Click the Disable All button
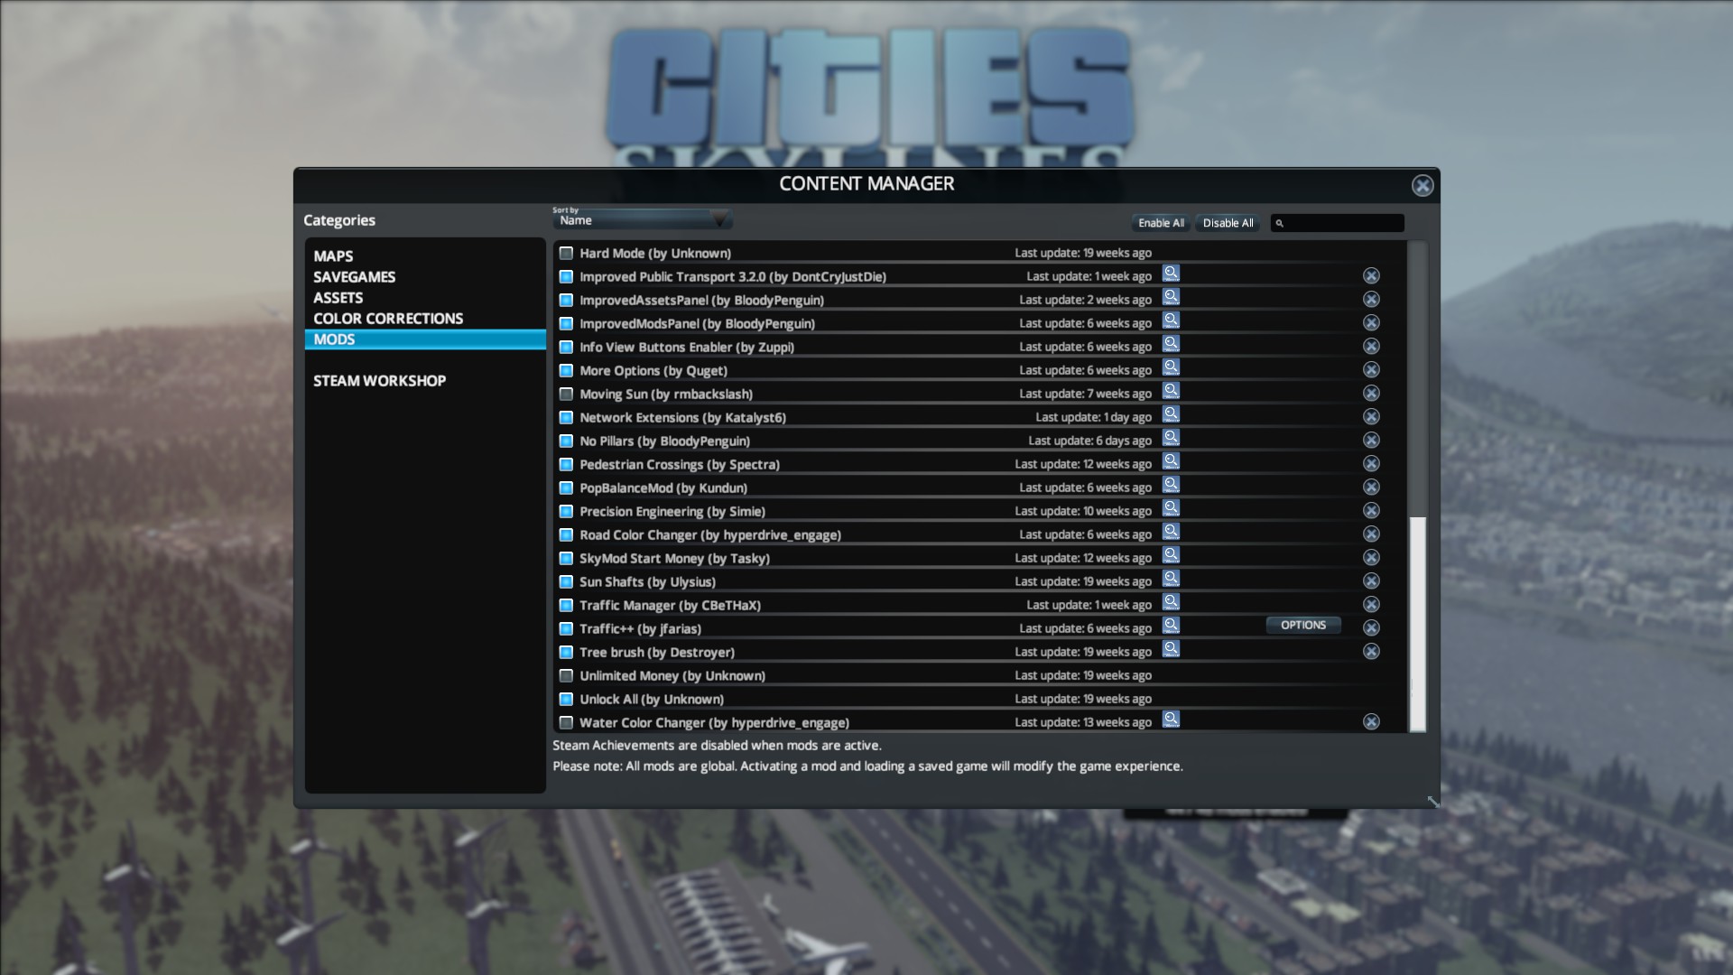This screenshot has height=975, width=1733. tap(1228, 223)
